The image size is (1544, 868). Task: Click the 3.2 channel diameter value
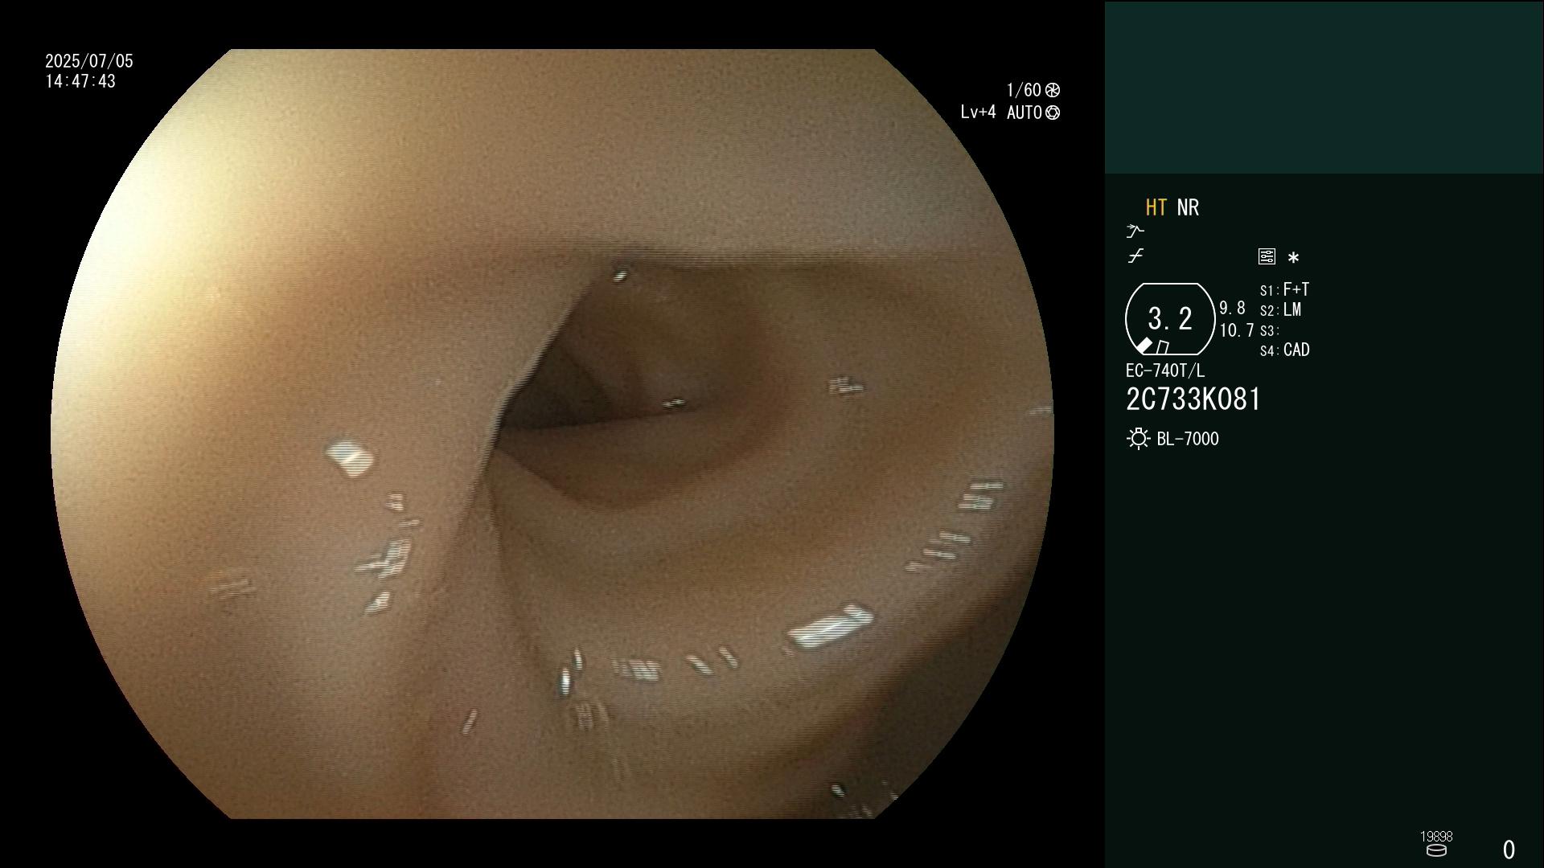1170,319
